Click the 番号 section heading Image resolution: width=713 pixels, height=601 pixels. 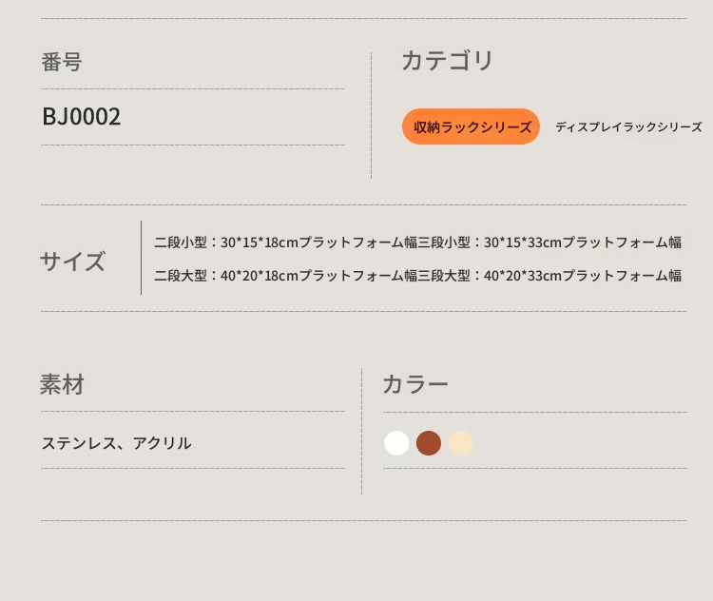[62, 62]
